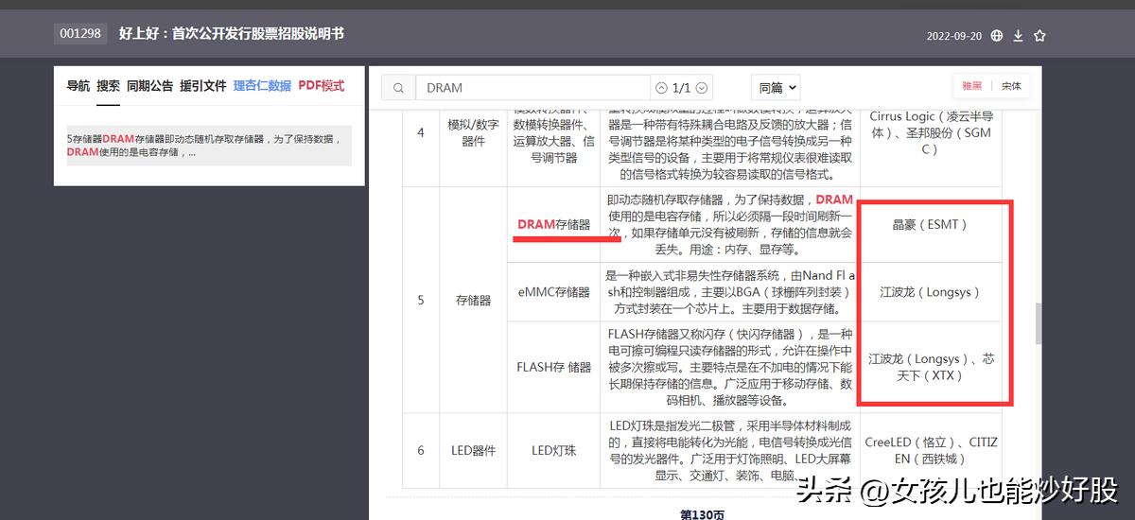Open the 理杏仁数据 link
Screen dimensions: 1135x520
click(262, 85)
